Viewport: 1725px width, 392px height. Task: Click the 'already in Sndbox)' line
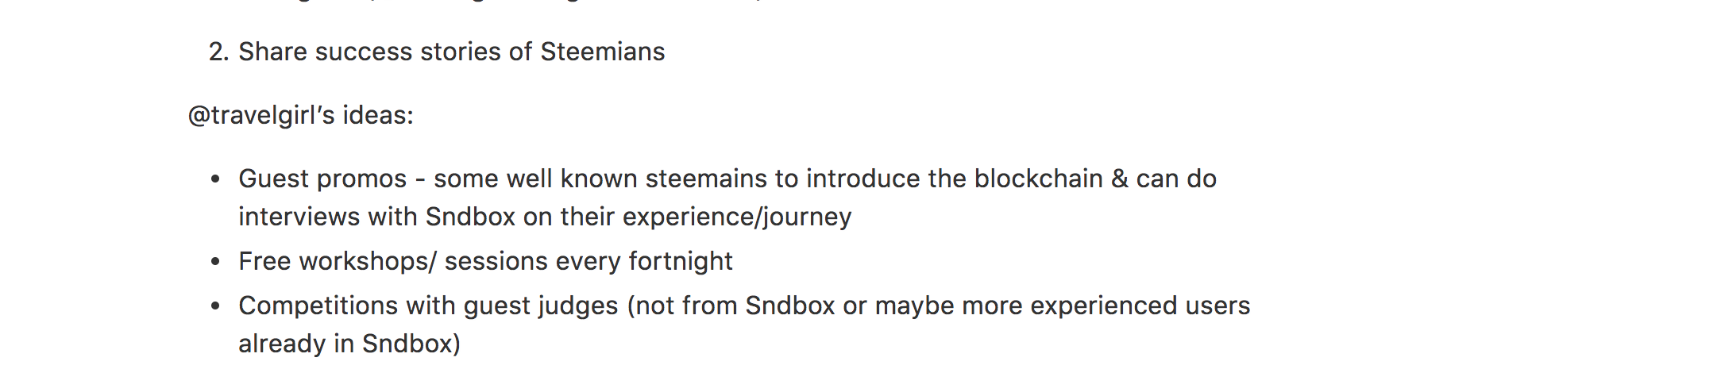tap(349, 344)
